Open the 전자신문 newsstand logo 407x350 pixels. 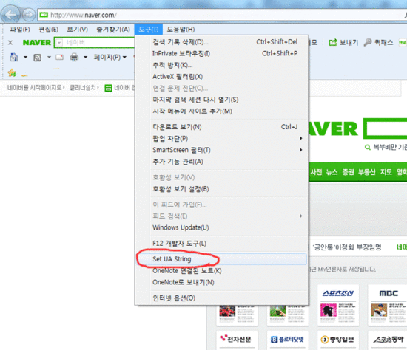coord(235,339)
